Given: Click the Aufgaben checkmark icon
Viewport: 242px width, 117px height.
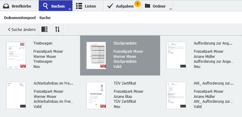Looking at the screenshot, I should click(x=110, y=6).
